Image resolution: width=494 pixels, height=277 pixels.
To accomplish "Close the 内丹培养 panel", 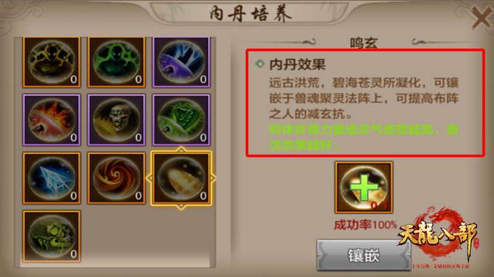I will click(482, 18).
